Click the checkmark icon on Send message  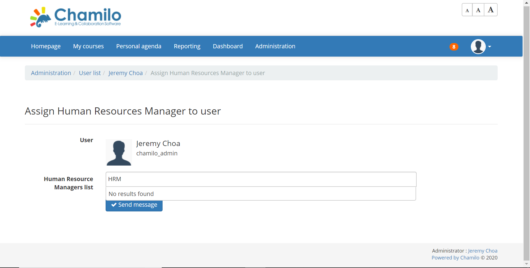point(114,205)
